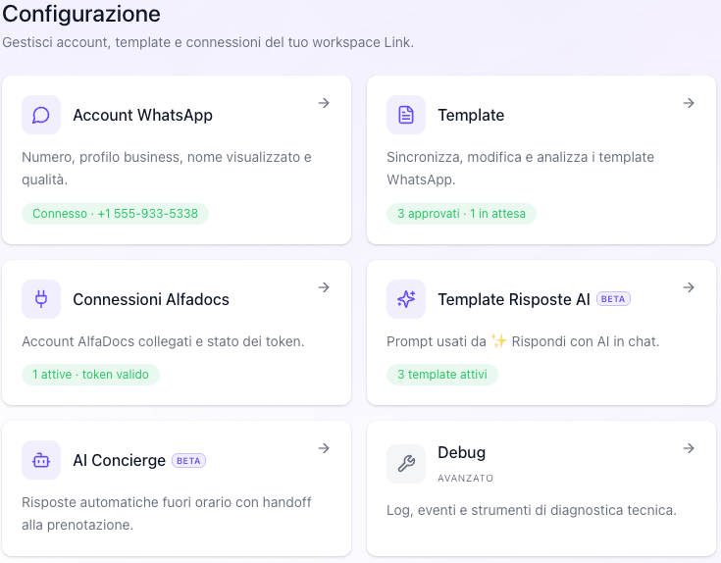721x563 pixels.
Task: Click the wrench icon on Debug card
Action: 405,464
